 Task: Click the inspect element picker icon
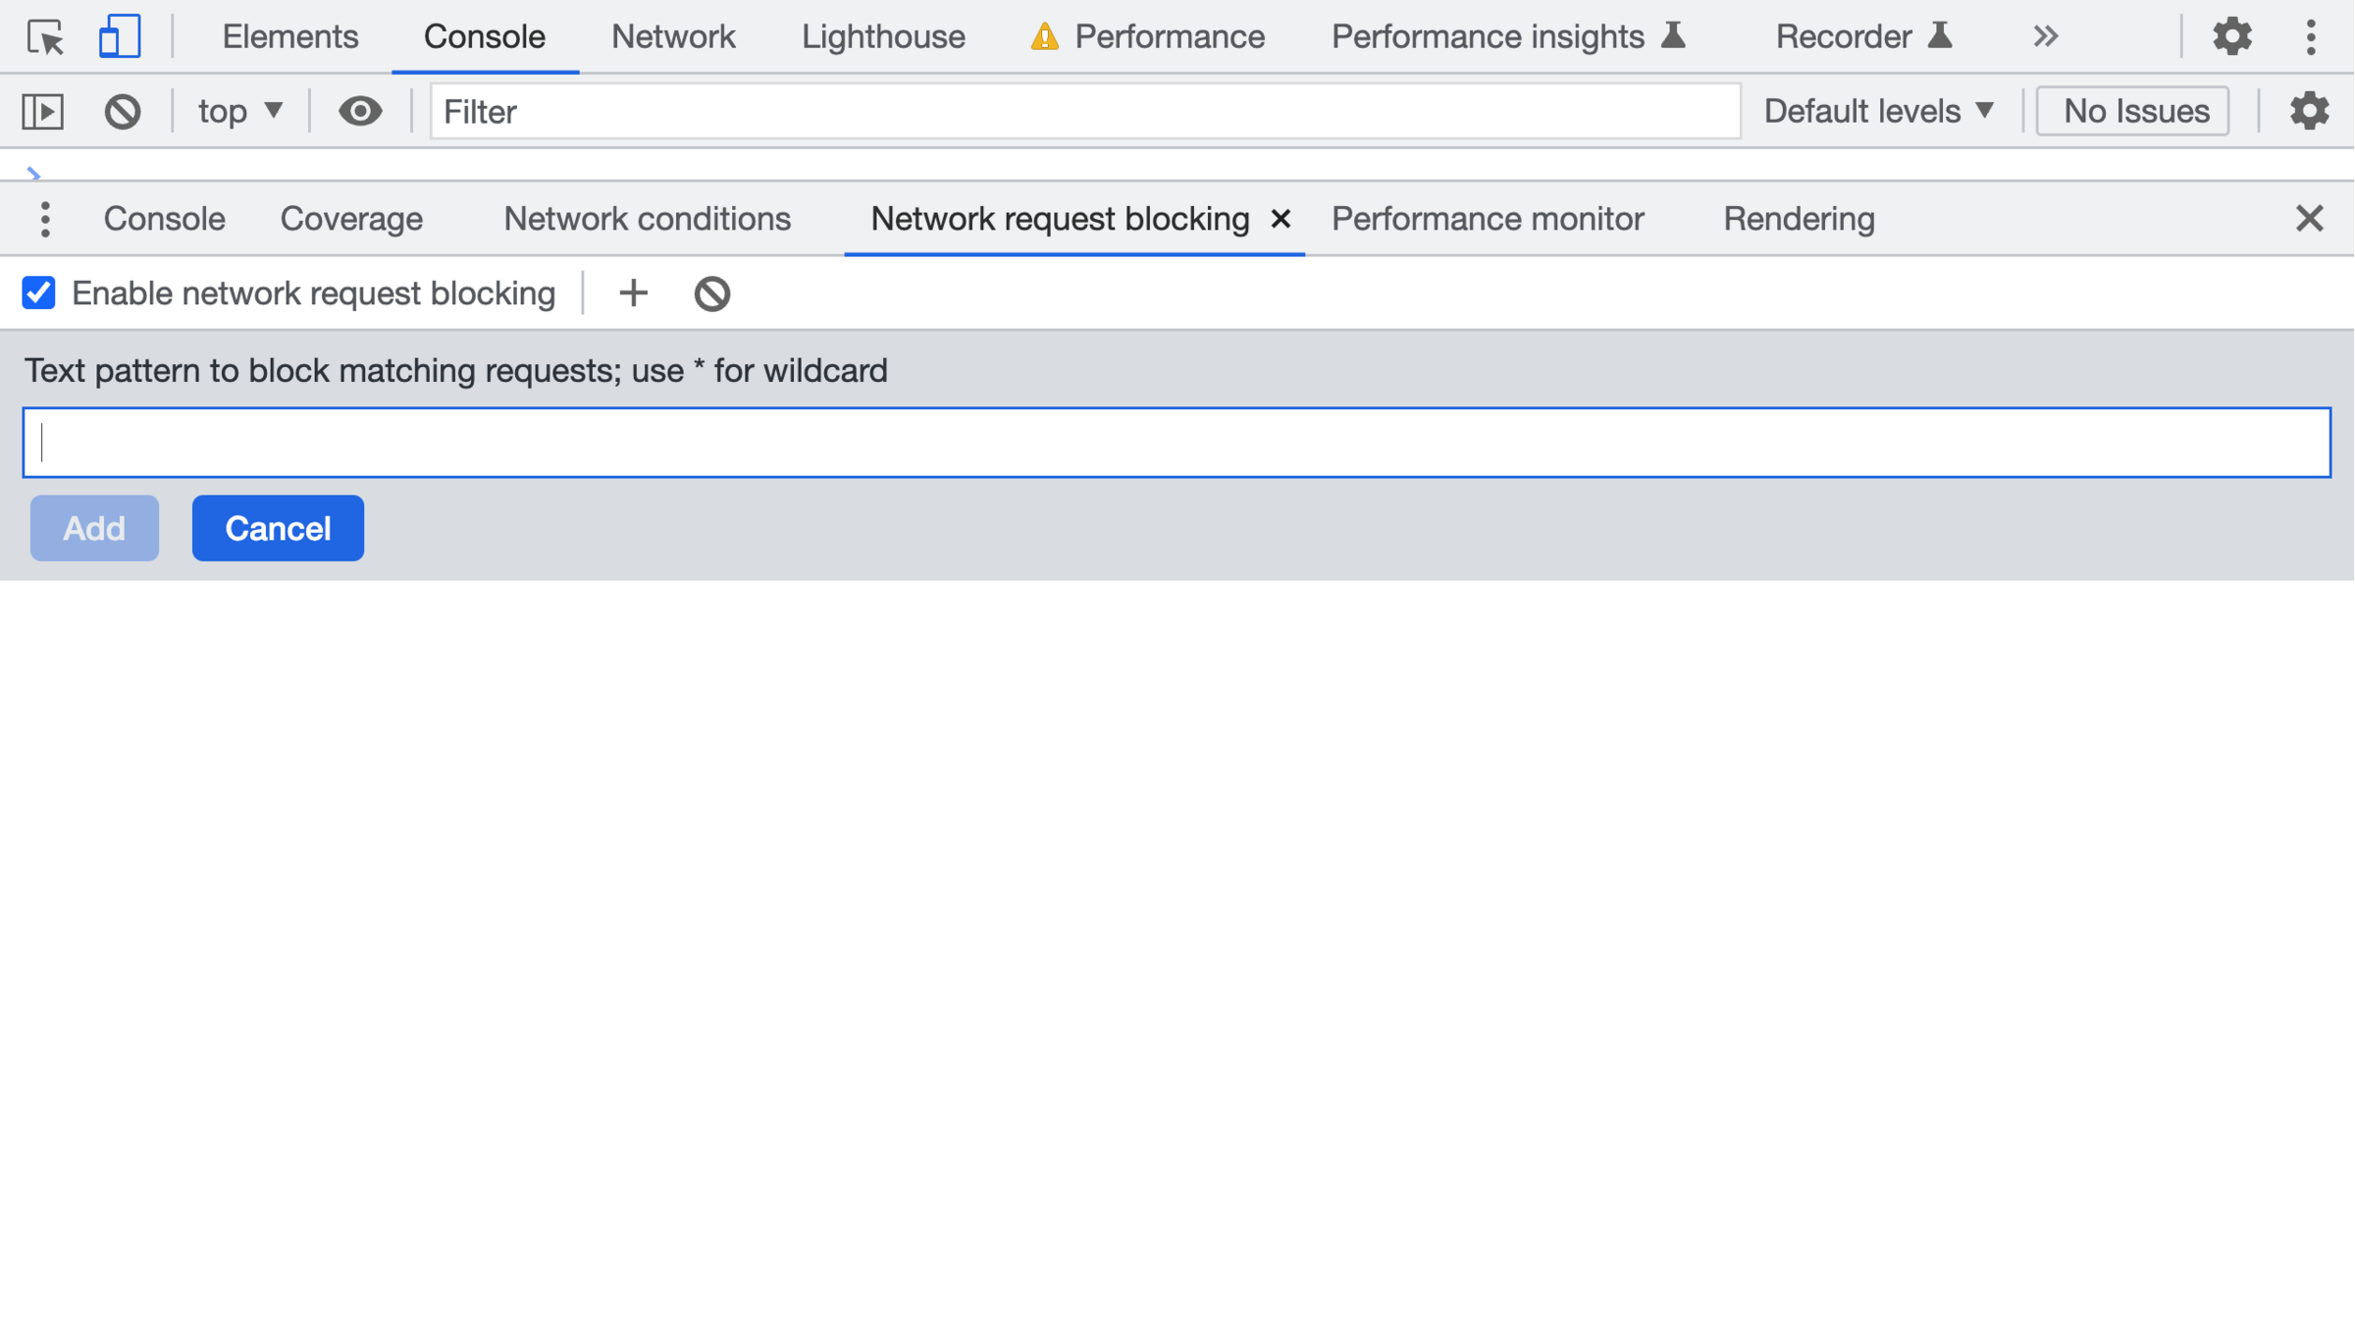pyautogui.click(x=45, y=37)
